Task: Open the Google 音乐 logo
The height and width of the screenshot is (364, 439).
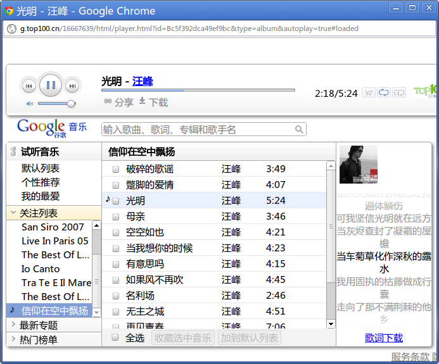Action: click(52, 128)
